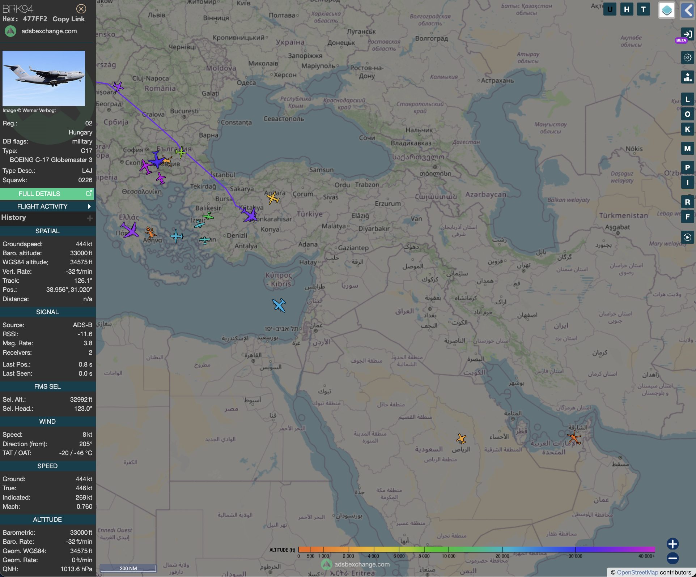Select the cyan aircraft south of Izmir
The image size is (696, 577).
[x=205, y=240]
